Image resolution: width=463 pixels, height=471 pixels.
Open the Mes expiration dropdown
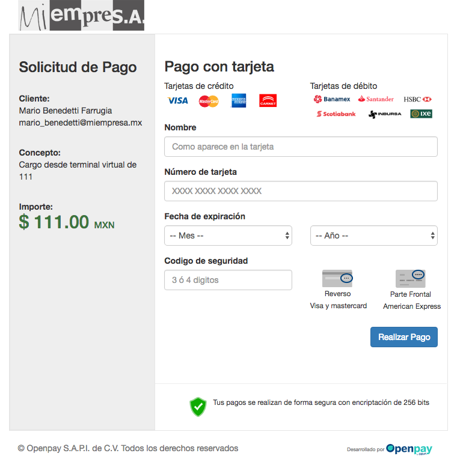click(x=228, y=235)
